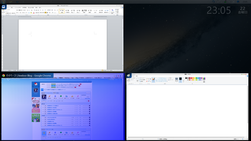This screenshot has height=141, width=251.
Task: Open the house My Page icon in Chrome
Action: pos(36,84)
